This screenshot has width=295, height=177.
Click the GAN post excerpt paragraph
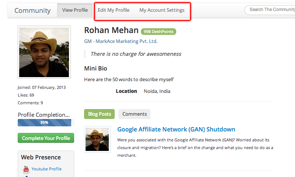coord(195,148)
